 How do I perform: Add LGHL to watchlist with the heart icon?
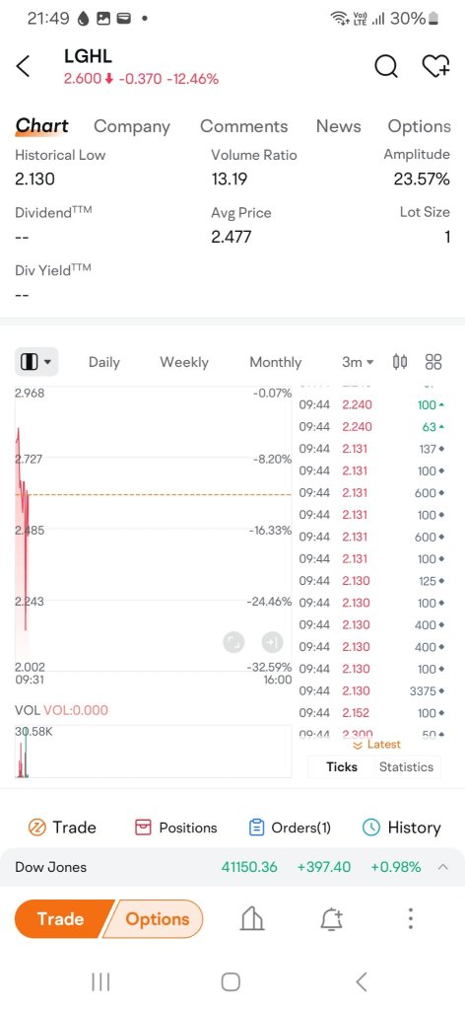point(435,66)
